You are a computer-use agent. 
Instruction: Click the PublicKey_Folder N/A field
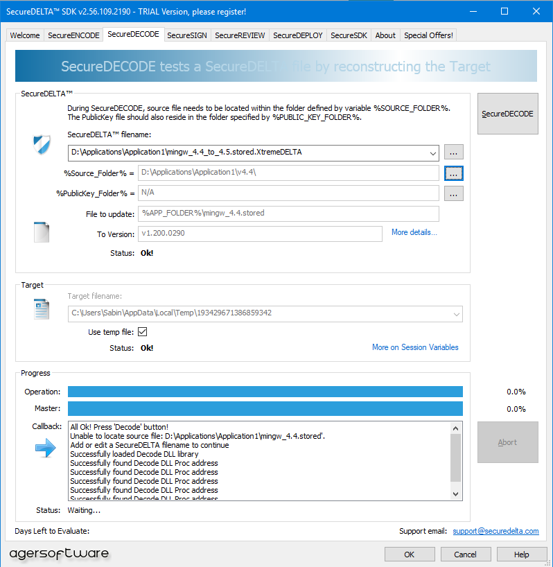click(x=288, y=193)
